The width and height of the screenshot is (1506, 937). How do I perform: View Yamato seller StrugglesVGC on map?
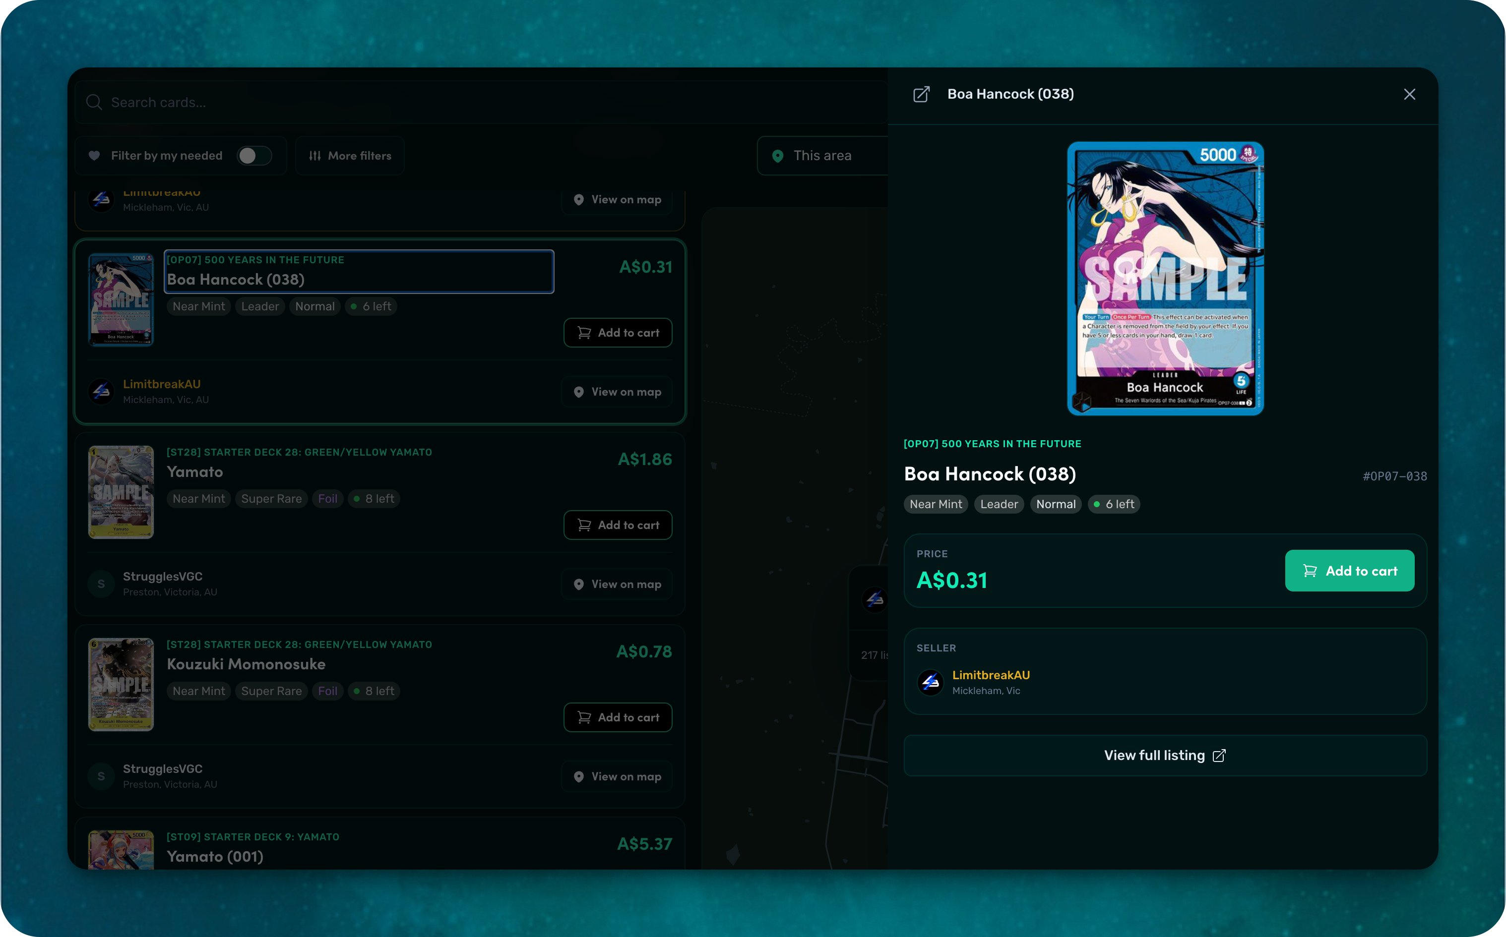(617, 584)
